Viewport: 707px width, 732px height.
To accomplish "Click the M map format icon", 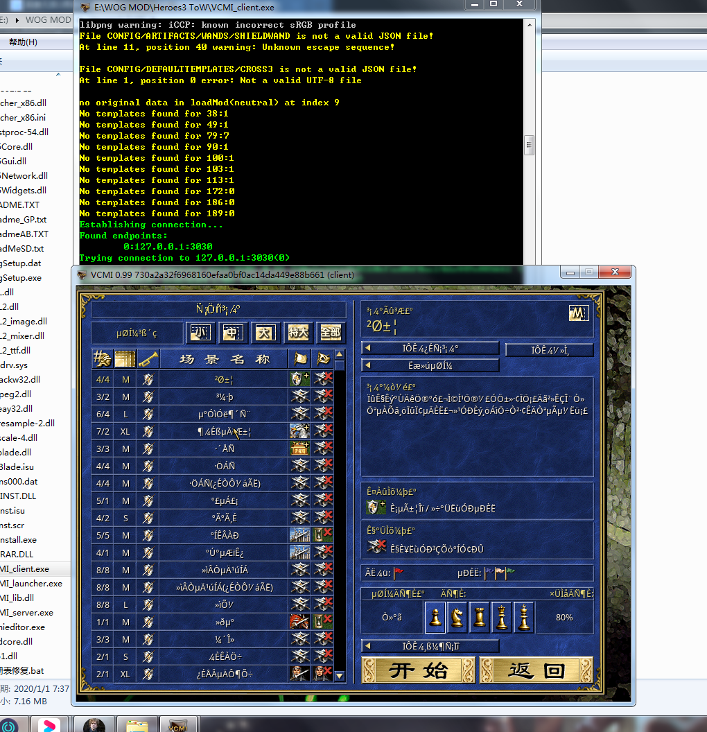I will coord(579,313).
